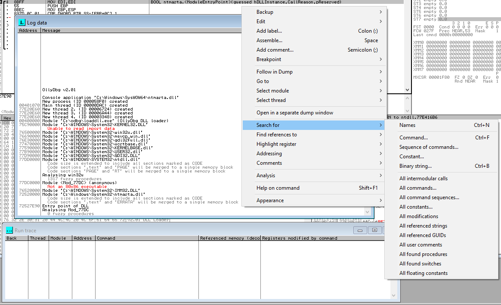Choose Names in Search for submenu
501x305 pixels.
442,125
